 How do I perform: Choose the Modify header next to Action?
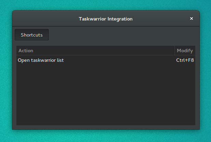[185, 51]
